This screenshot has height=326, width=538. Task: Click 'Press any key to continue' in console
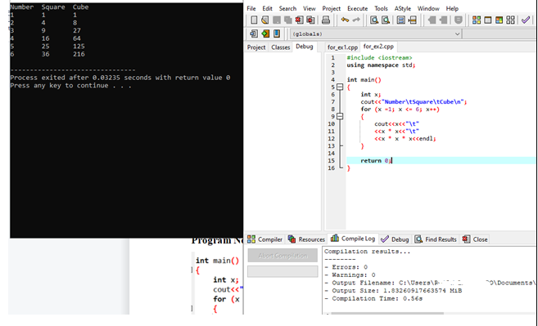pyautogui.click(x=70, y=86)
